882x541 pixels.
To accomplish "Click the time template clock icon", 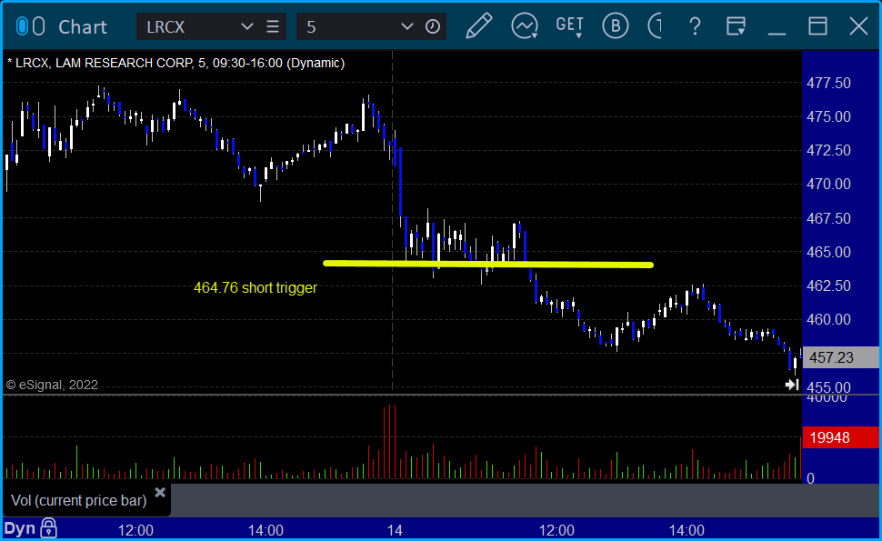I will click(x=433, y=26).
